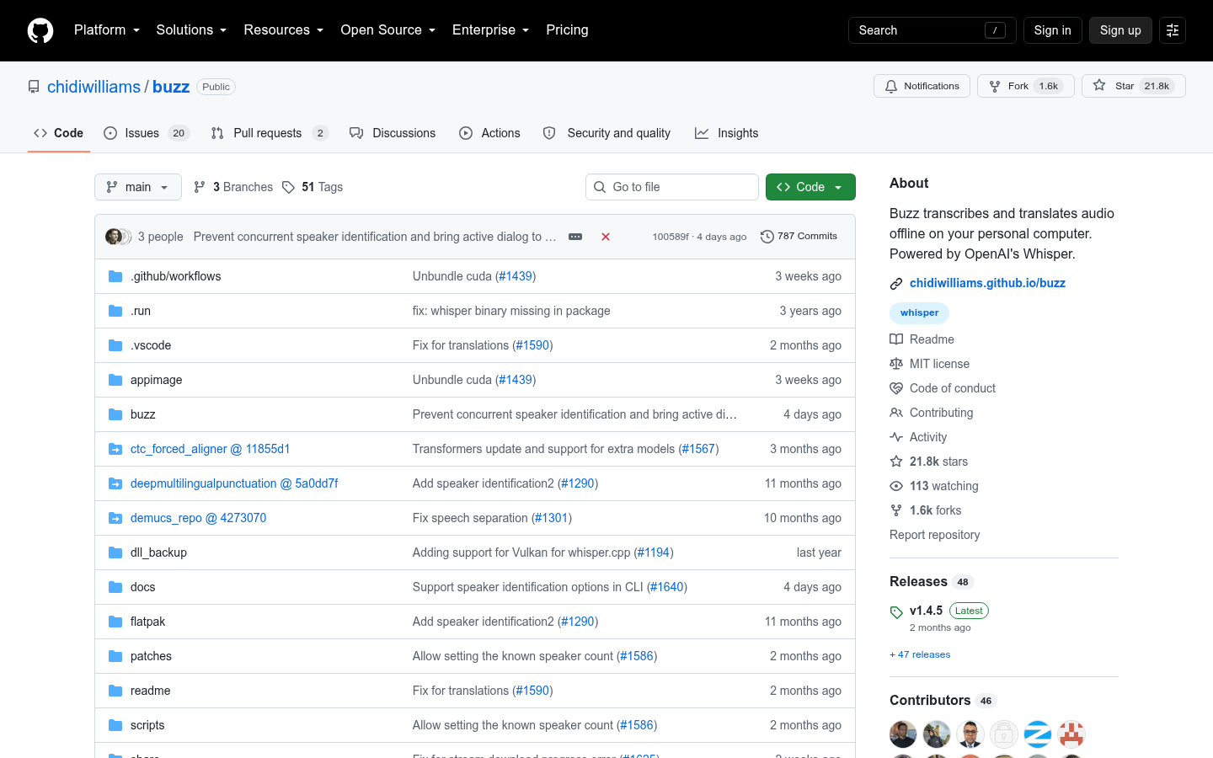Click the failed status red X icon

pos(605,237)
